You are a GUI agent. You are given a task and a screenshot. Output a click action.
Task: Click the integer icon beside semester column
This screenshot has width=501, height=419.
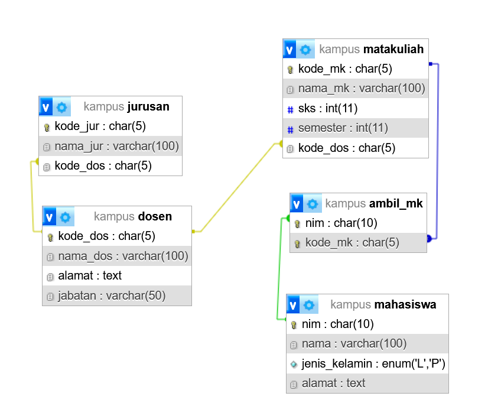pyautogui.click(x=290, y=128)
